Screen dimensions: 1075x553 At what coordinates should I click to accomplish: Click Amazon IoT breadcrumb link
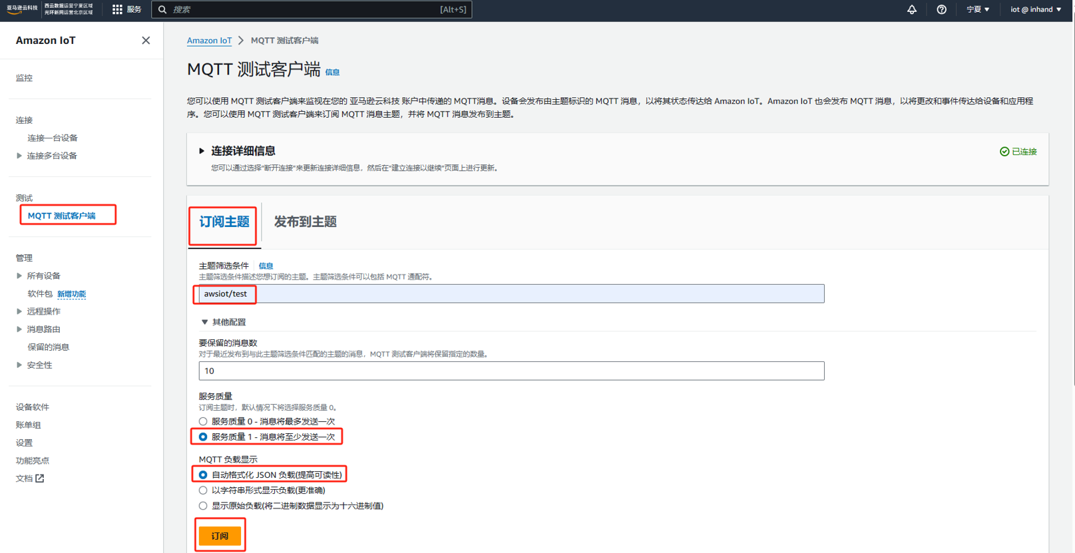[209, 41]
